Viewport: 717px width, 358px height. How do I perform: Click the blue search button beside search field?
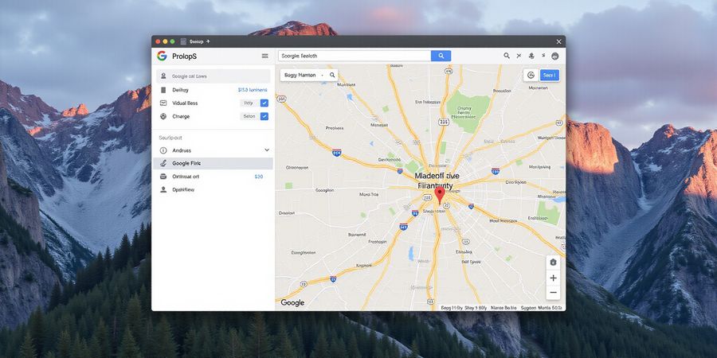(441, 56)
